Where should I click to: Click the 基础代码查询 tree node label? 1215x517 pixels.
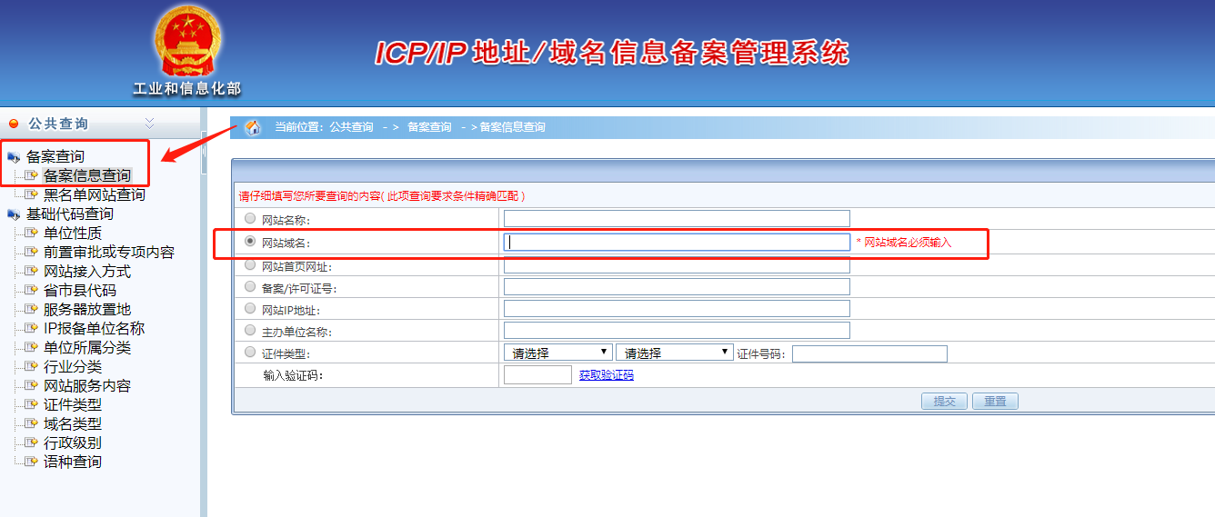(x=69, y=214)
